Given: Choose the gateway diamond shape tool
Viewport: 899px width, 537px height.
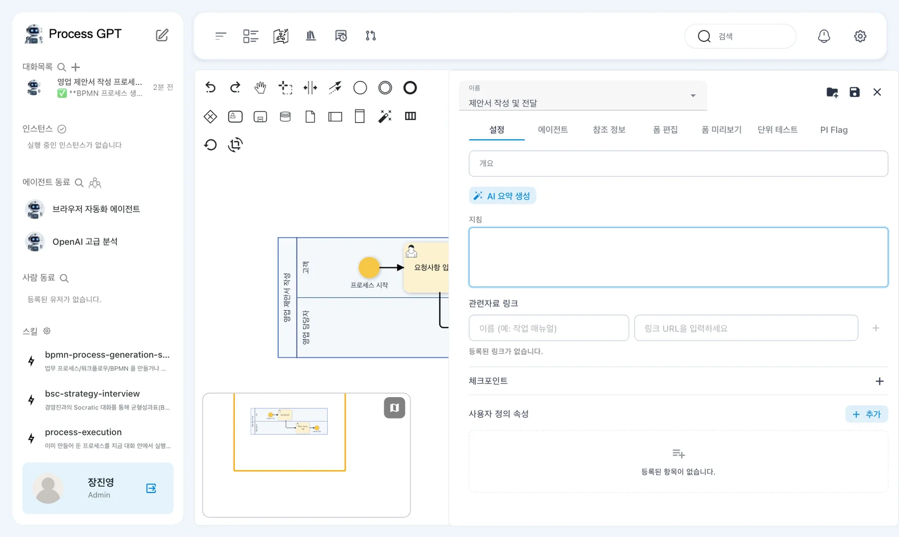Looking at the screenshot, I should coord(210,116).
